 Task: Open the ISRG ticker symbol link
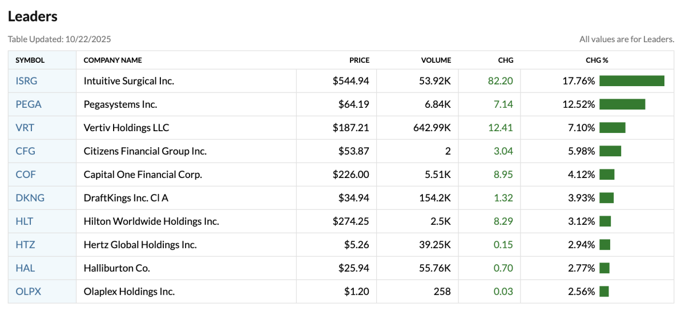pos(26,81)
